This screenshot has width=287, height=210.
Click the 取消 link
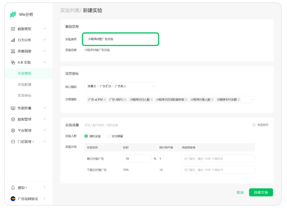pos(240,192)
